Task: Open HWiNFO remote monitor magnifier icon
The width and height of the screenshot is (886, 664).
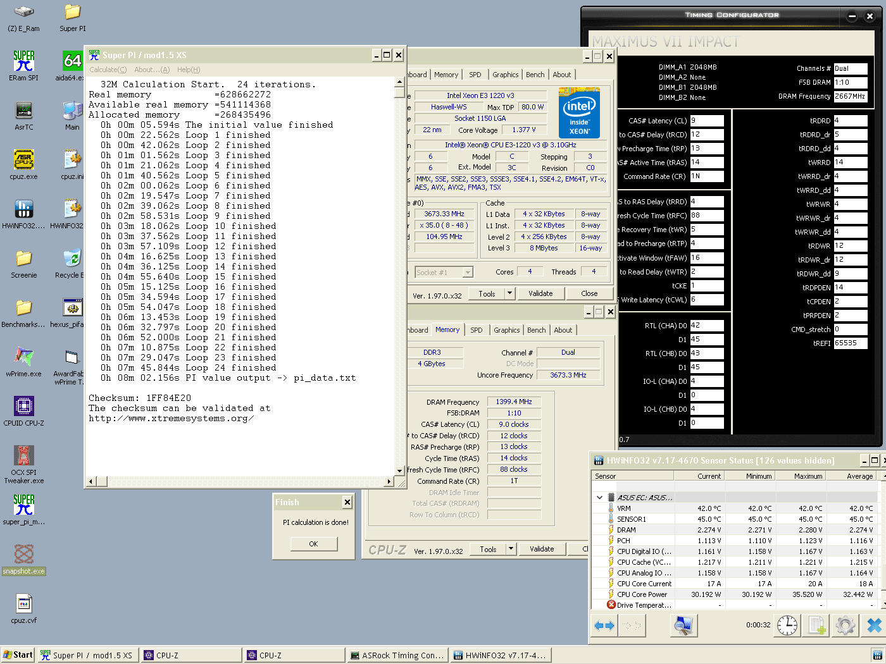Action: pos(683,625)
